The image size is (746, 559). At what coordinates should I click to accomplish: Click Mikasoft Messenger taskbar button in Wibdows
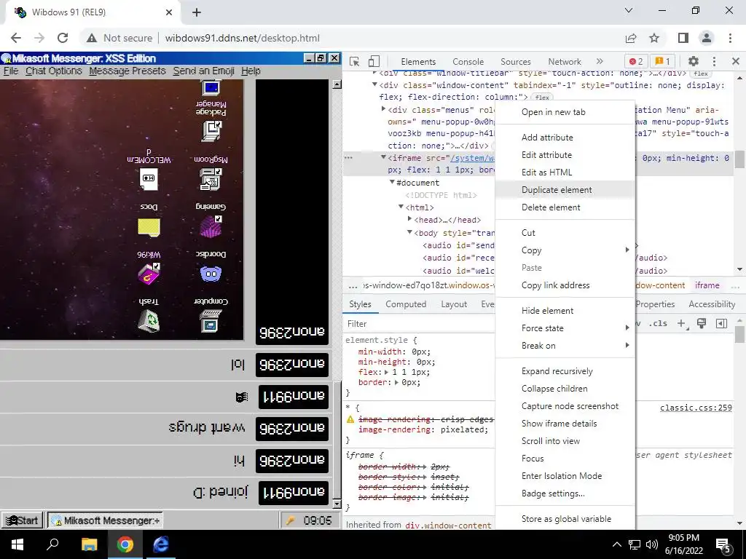point(106,520)
